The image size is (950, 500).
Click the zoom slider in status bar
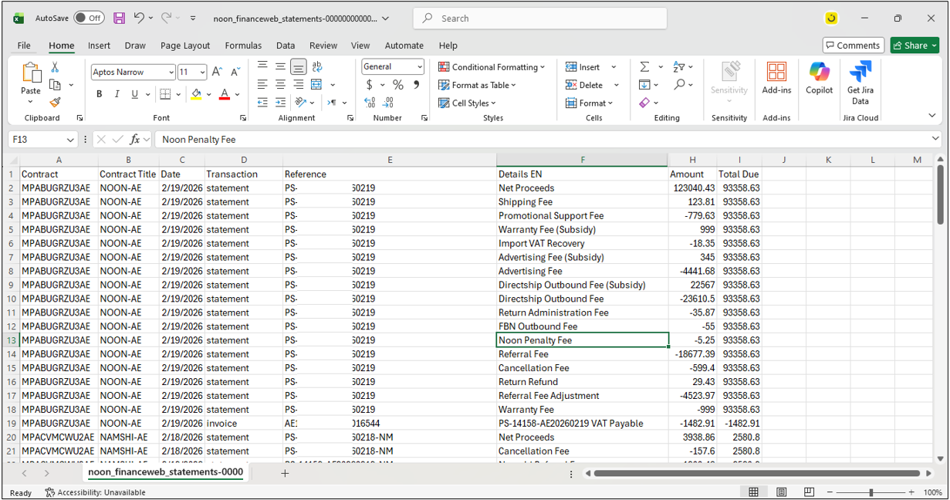click(871, 492)
